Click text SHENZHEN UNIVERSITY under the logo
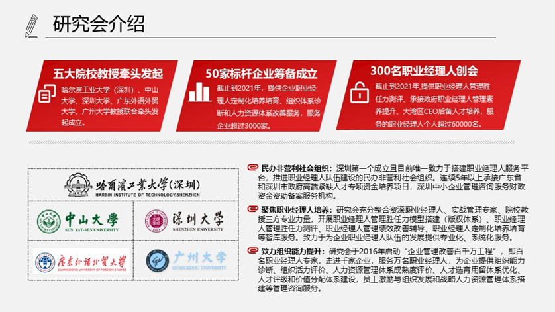 198,229
